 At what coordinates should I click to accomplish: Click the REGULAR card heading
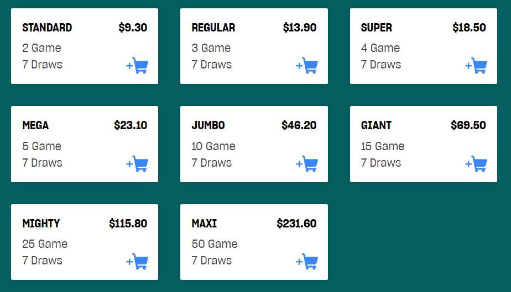click(x=213, y=28)
